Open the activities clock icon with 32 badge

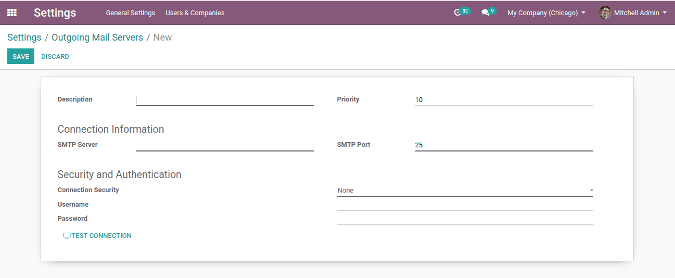pyautogui.click(x=462, y=12)
